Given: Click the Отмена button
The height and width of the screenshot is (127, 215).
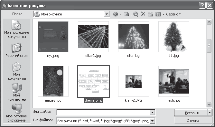Looking at the screenshot, I should tap(193, 121).
